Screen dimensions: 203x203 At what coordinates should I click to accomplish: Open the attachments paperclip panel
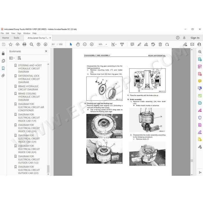pos(3,75)
